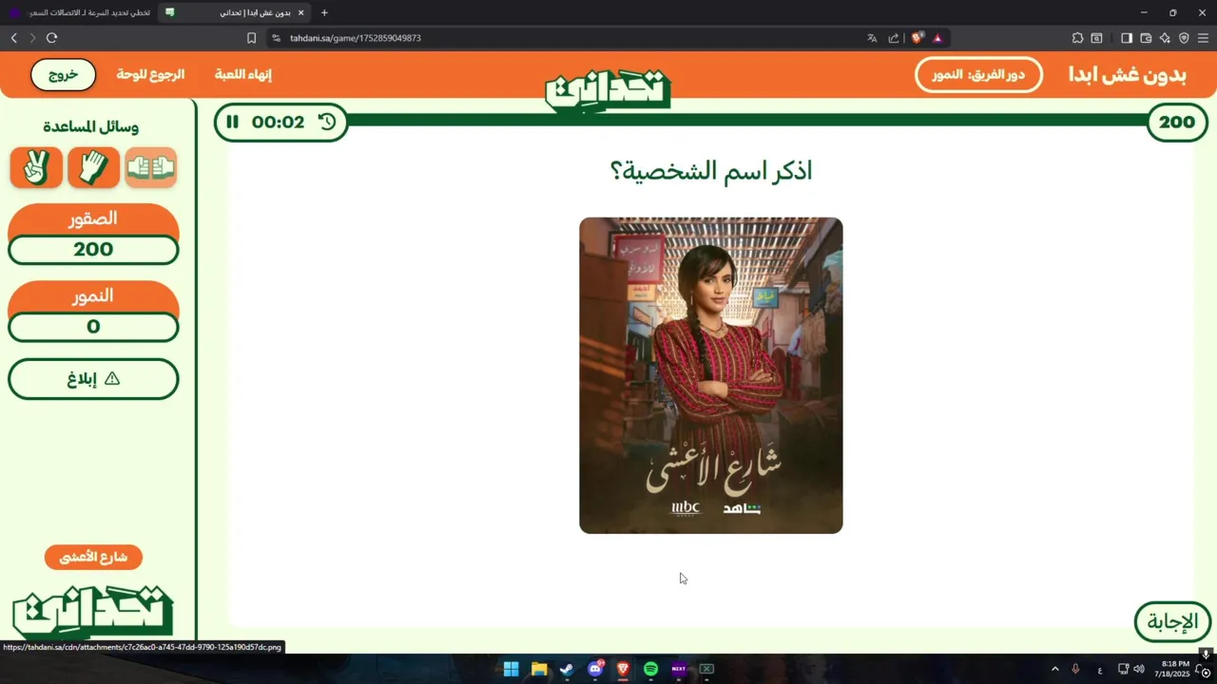Click the دور الفريق: النمور turn indicator
Image resolution: width=1217 pixels, height=684 pixels.
(978, 74)
